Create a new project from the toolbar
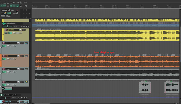 2,2
